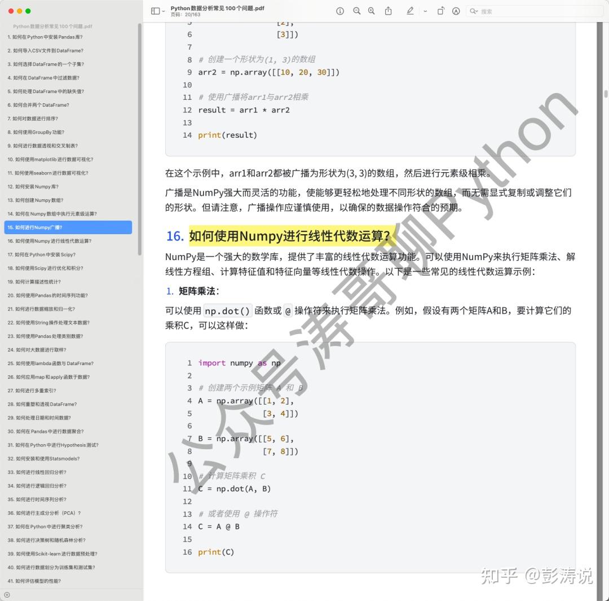Viewport: 609px width, 601px height.
Task: Open outline item 9 如何进行数据透视和交叉制表
Action: tap(43, 146)
